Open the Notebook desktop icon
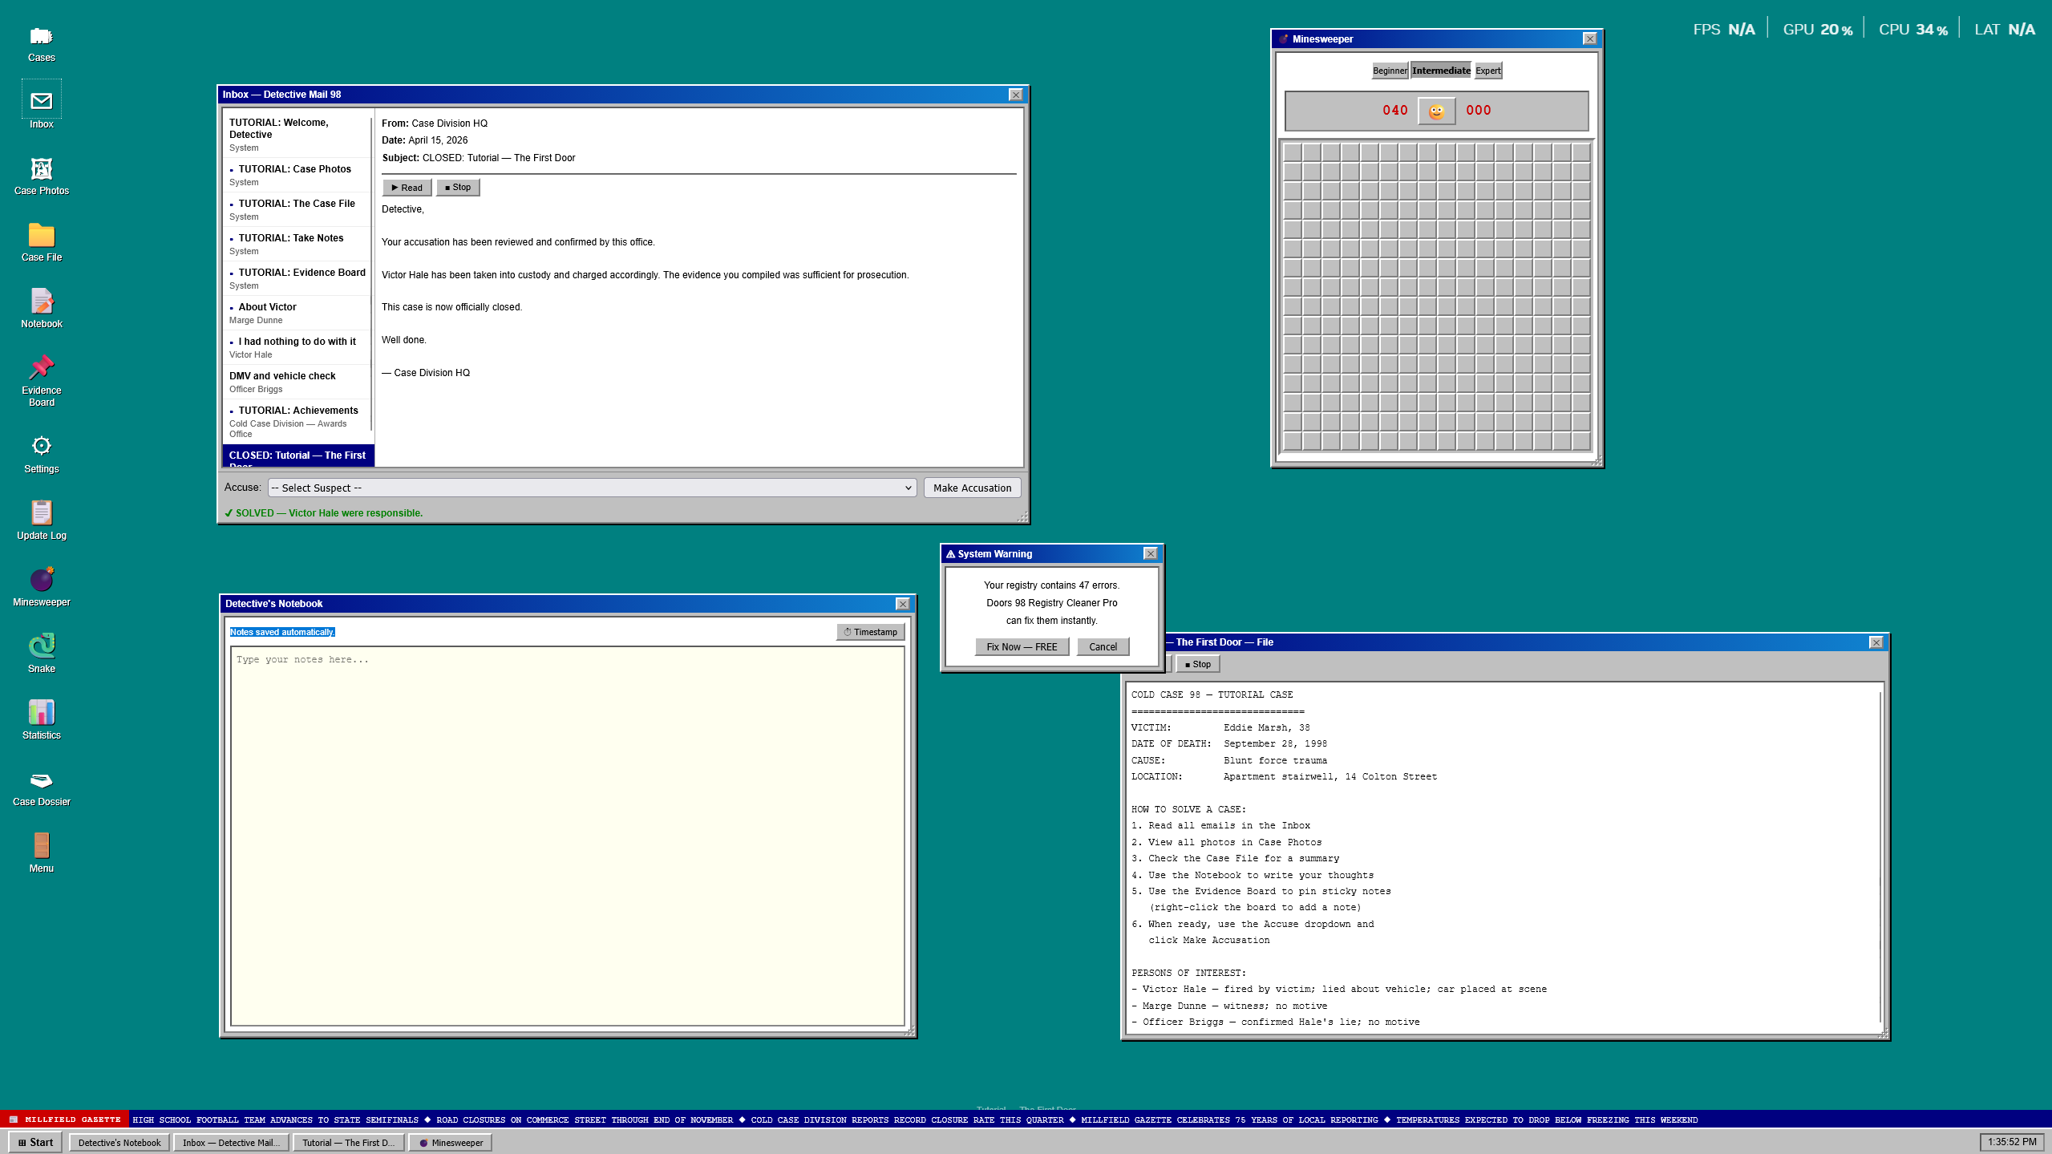The width and height of the screenshot is (2052, 1154). pos(41,302)
